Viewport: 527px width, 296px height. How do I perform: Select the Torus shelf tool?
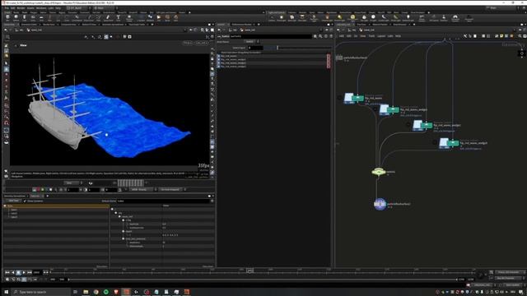tap(33, 18)
